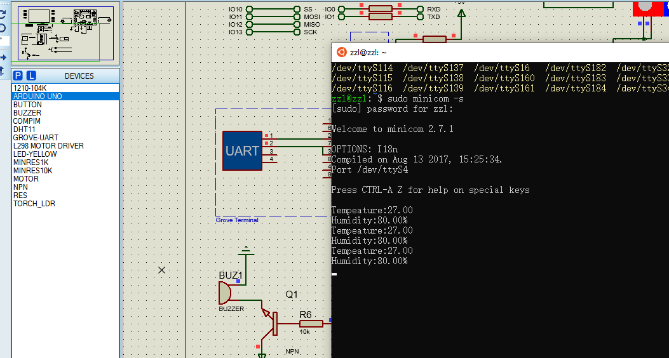Select TORCH_LDR in device list
The width and height of the screenshot is (669, 358).
tap(65, 204)
